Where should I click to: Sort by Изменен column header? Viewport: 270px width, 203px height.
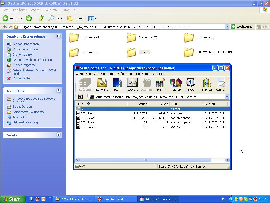pyautogui.click(x=214, y=104)
